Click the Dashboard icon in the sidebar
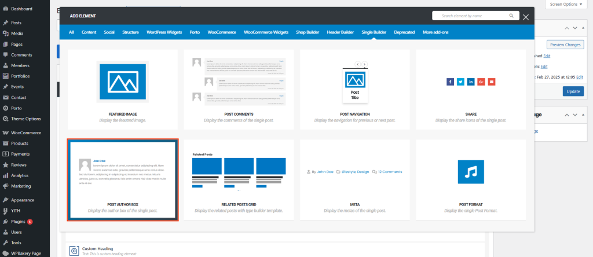This screenshot has width=593, height=257. [5, 9]
